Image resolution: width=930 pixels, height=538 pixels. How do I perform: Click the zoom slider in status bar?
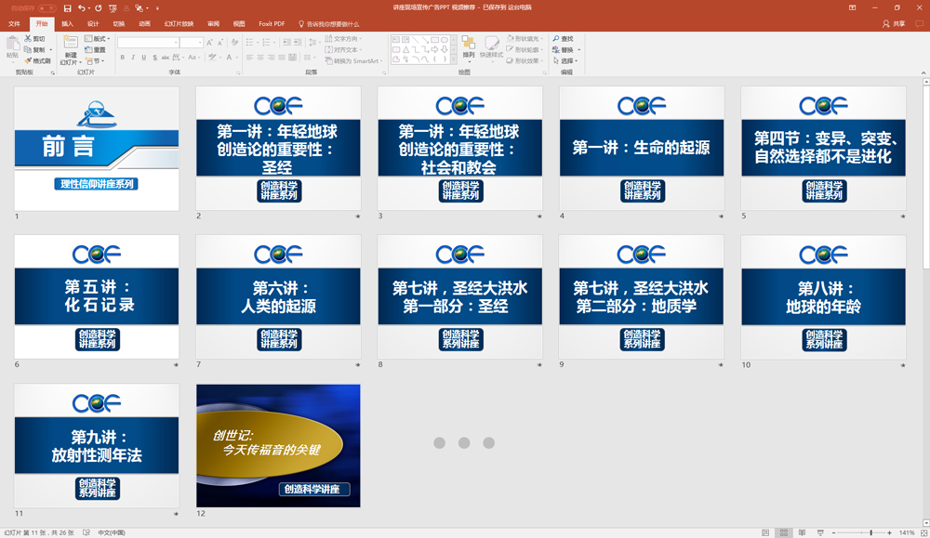point(870,532)
